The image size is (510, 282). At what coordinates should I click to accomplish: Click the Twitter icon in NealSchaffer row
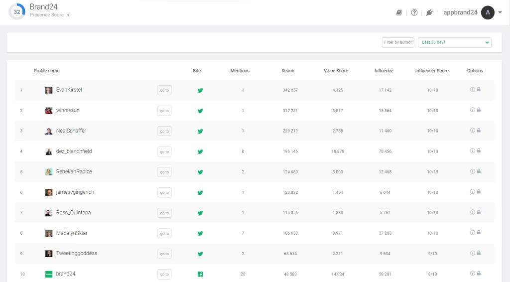200,132
